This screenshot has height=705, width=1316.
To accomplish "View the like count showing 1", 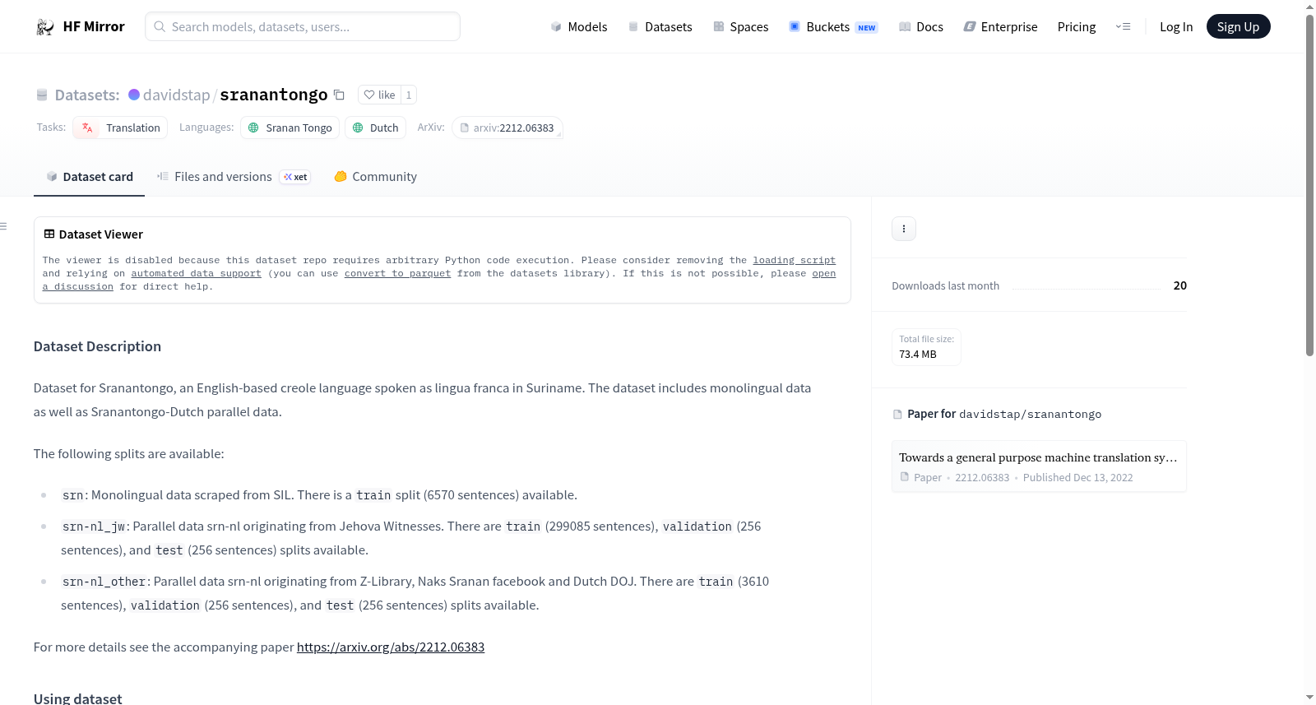I will coord(409,95).
